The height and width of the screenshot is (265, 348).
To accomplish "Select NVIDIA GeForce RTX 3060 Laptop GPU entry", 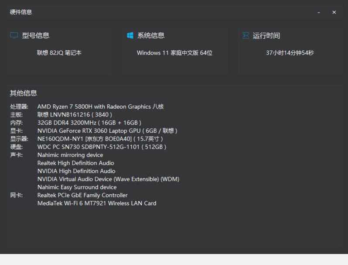I will [107, 131].
